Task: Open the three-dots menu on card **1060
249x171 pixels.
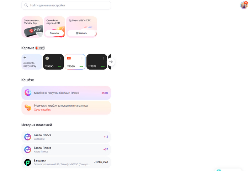Action: click(82, 58)
